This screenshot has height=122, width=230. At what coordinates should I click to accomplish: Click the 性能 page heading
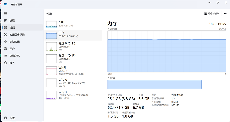[x=49, y=14]
